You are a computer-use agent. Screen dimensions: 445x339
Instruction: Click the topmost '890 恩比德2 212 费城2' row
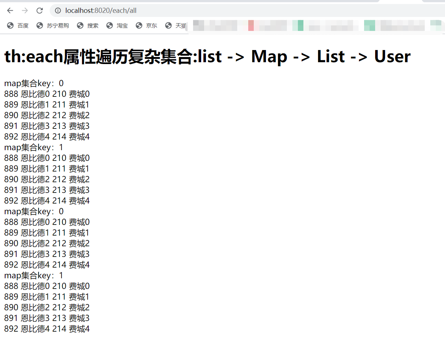[47, 116]
